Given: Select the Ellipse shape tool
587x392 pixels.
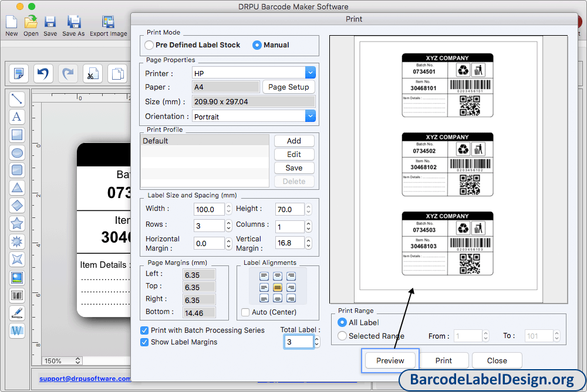Looking at the screenshot, I should pyautogui.click(x=17, y=153).
